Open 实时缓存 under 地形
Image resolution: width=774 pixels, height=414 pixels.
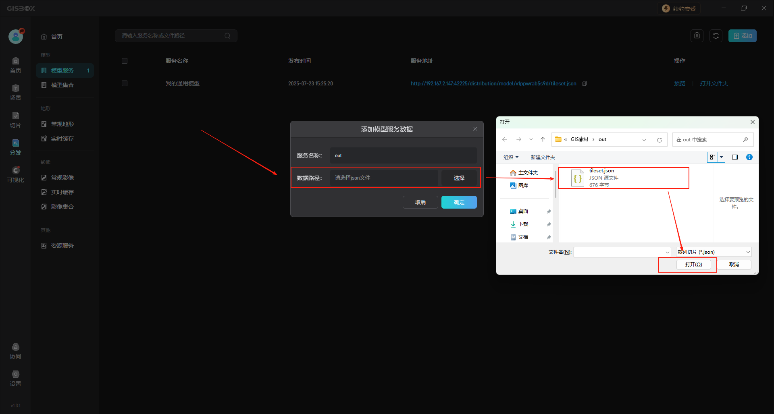click(x=64, y=139)
